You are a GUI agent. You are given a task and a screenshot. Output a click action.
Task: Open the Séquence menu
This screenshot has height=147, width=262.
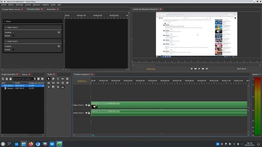[36, 5]
